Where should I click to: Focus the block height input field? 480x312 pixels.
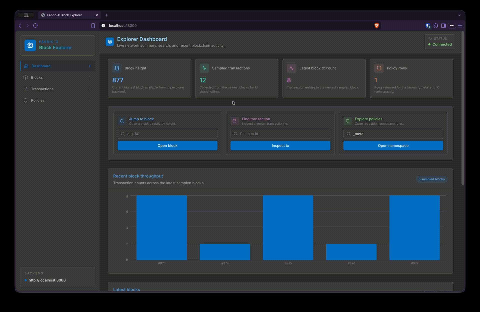[x=167, y=134]
